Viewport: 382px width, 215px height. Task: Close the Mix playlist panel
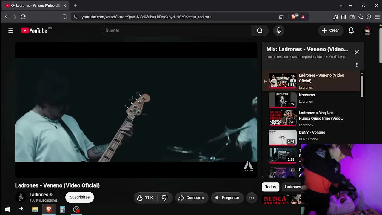coord(357,52)
